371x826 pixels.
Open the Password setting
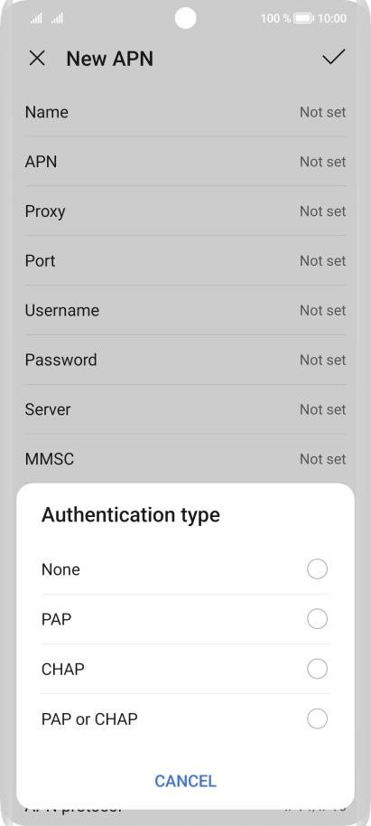(185, 360)
